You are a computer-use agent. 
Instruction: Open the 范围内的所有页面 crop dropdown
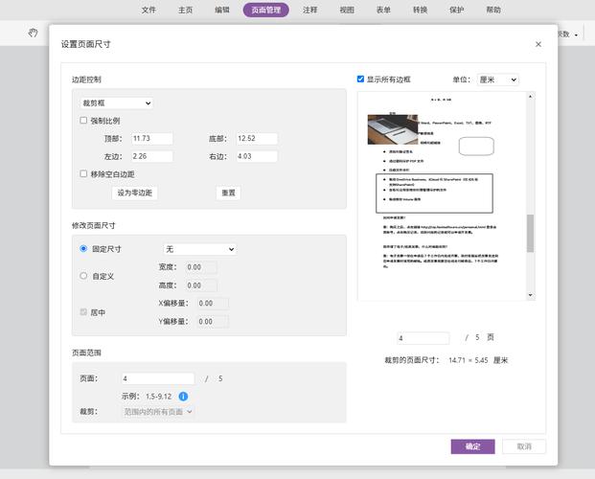158,411
